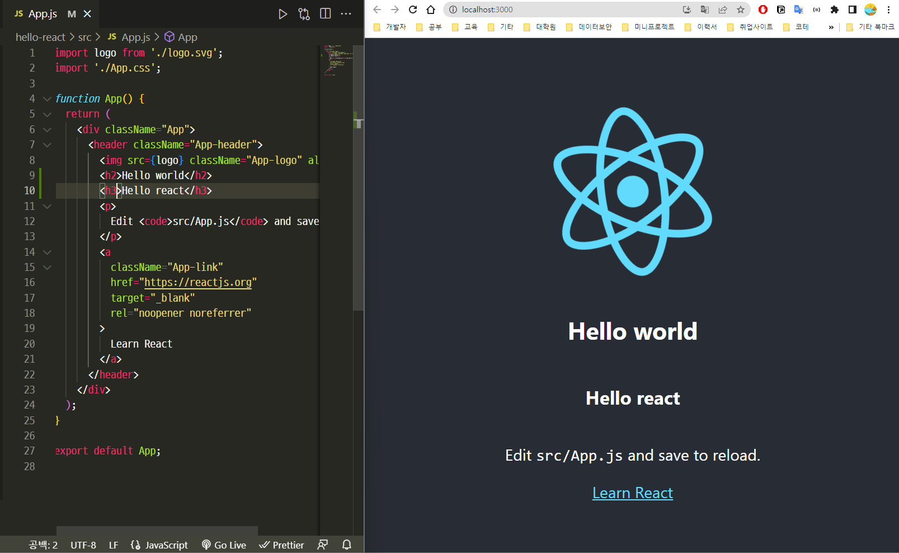
Task: Go back in the browser
Action: (377, 10)
